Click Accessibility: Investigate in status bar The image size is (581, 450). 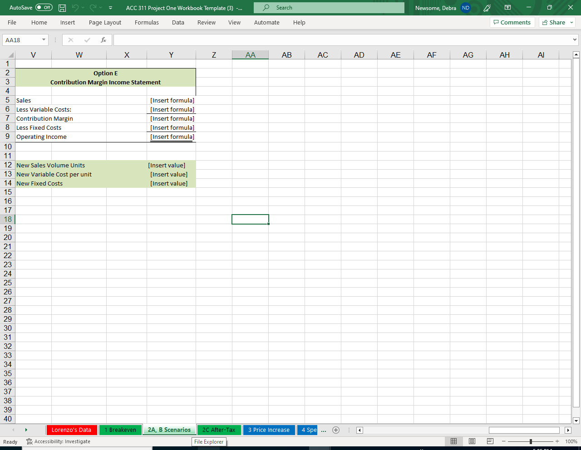(58, 441)
